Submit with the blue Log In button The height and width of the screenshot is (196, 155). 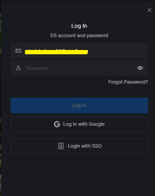click(x=79, y=105)
